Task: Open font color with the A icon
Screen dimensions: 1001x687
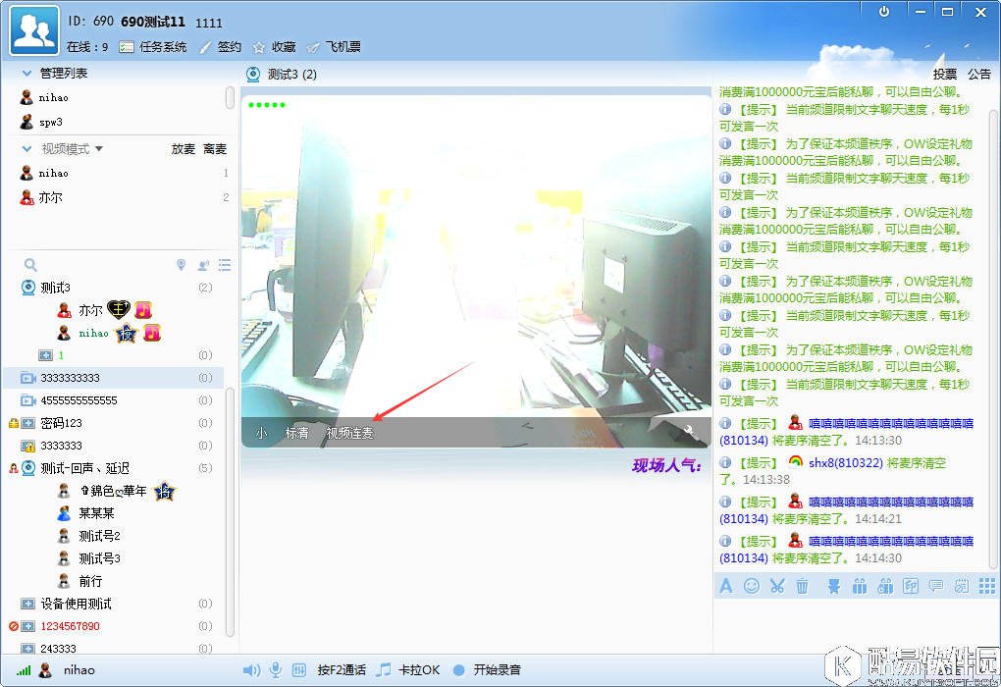Action: 726,586
